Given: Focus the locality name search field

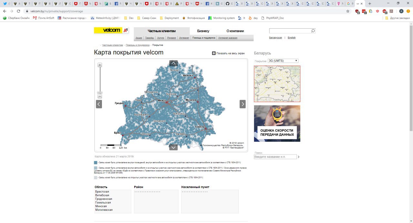Looking at the screenshot, I should pos(275,157).
